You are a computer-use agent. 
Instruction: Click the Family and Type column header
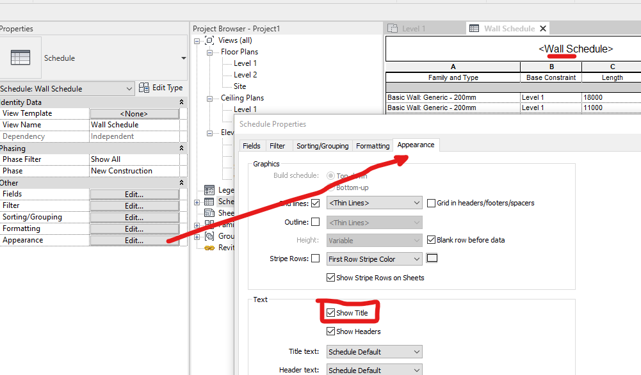pos(453,77)
